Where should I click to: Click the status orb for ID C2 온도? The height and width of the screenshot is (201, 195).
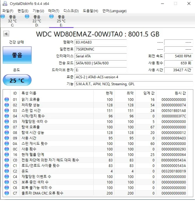click(x=7, y=171)
